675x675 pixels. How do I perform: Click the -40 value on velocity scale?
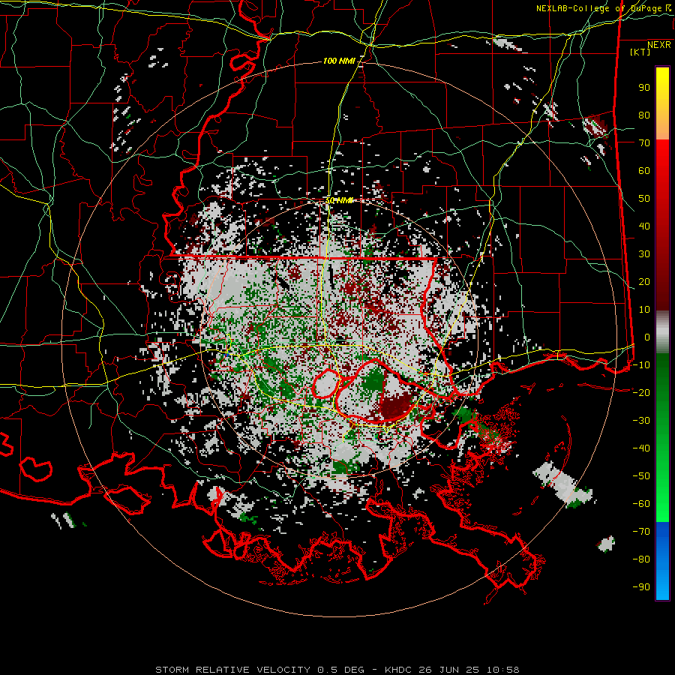coord(641,448)
